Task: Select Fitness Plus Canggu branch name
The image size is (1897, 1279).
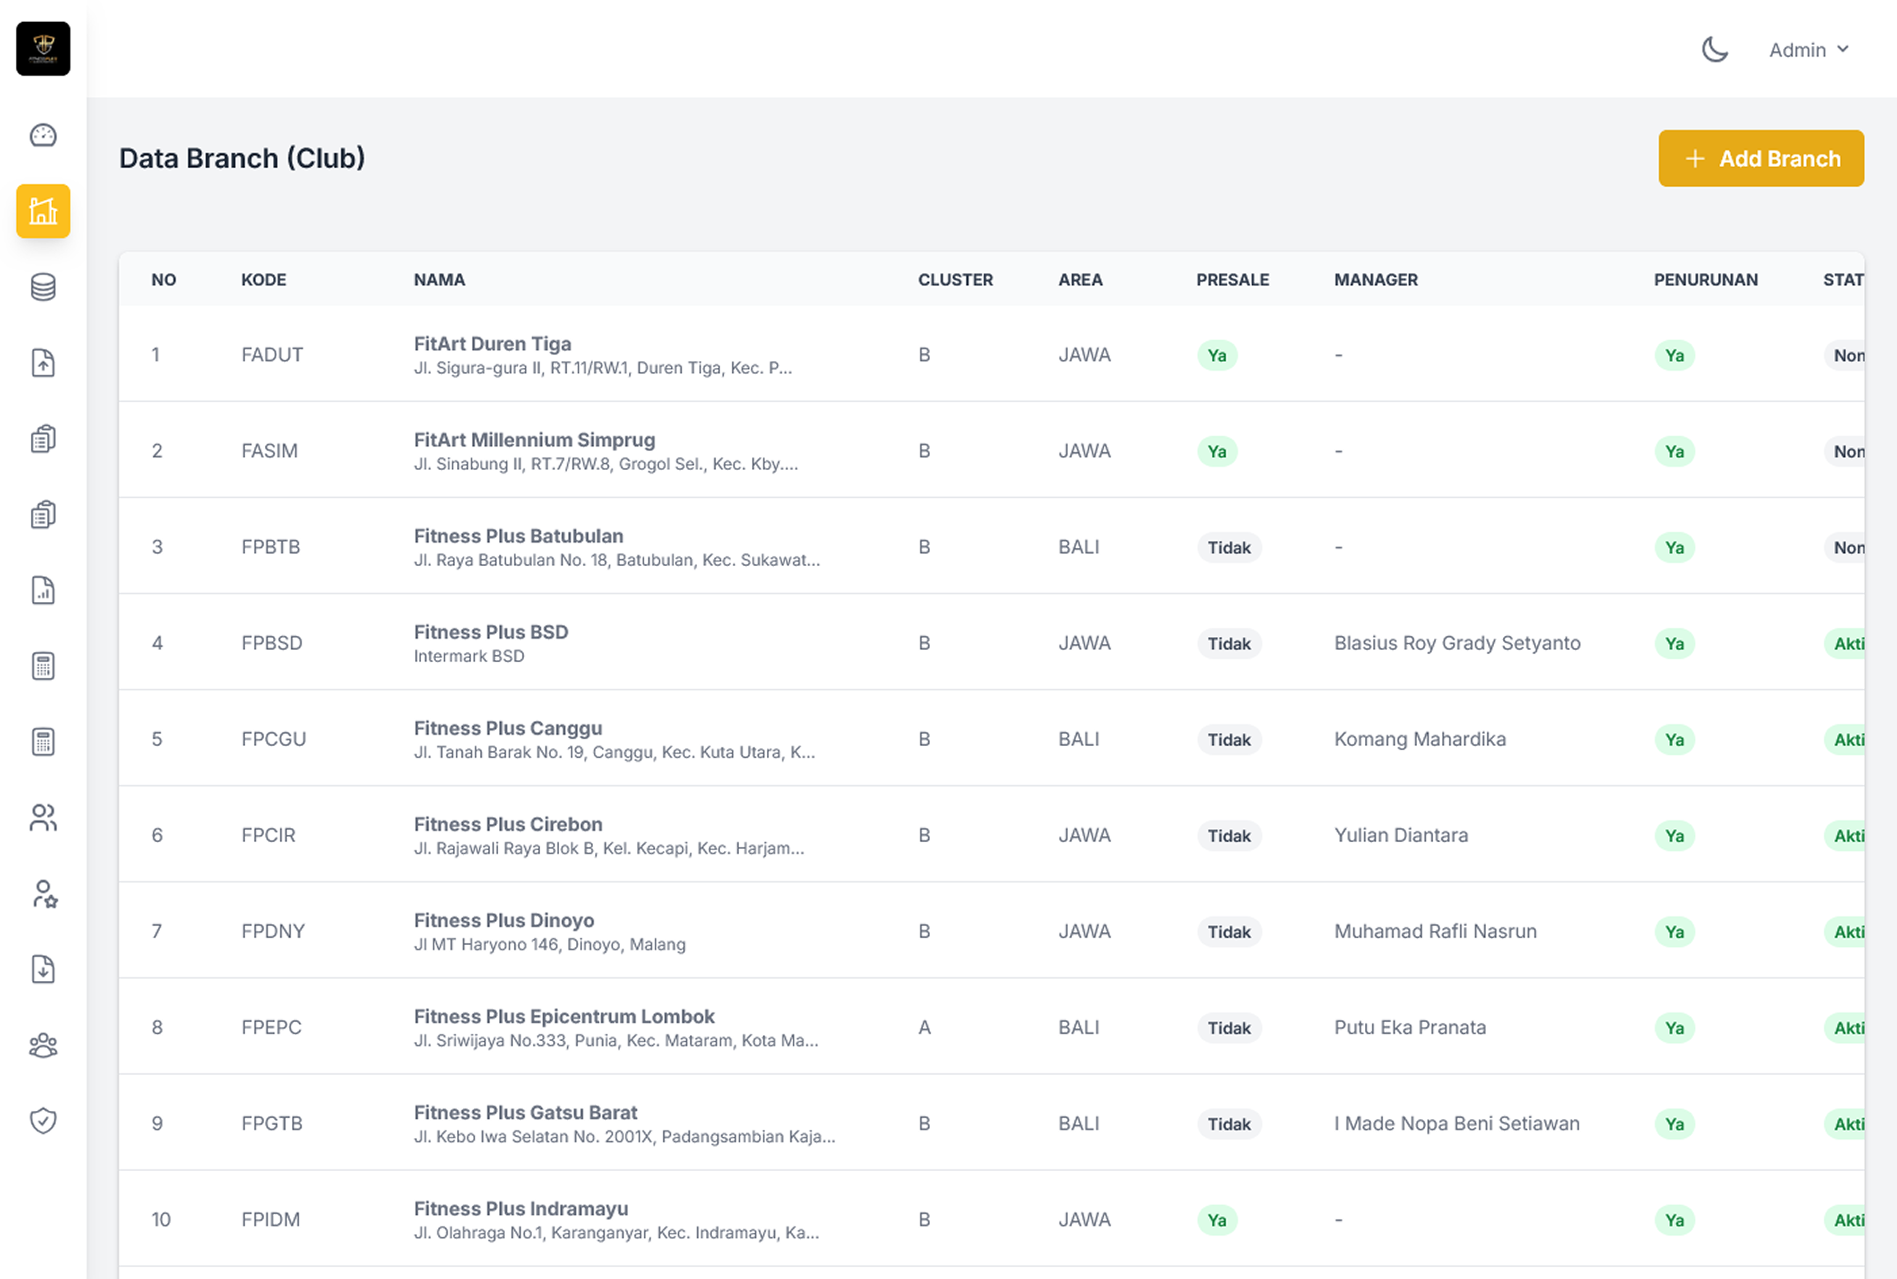Action: (508, 728)
